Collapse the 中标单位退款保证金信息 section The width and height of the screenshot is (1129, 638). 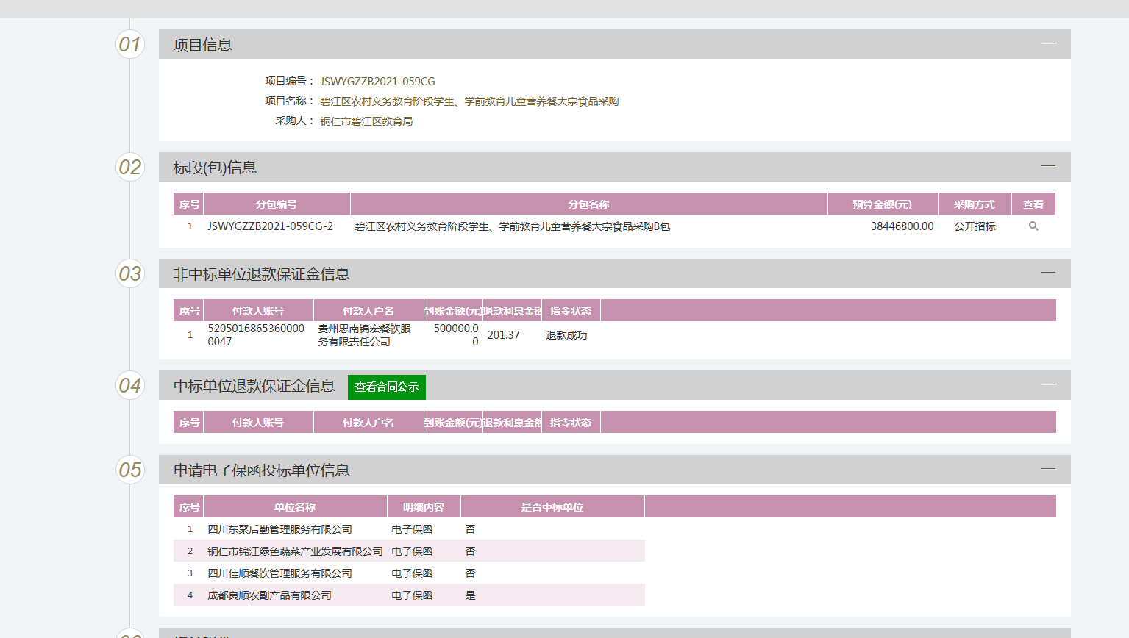tap(1048, 384)
